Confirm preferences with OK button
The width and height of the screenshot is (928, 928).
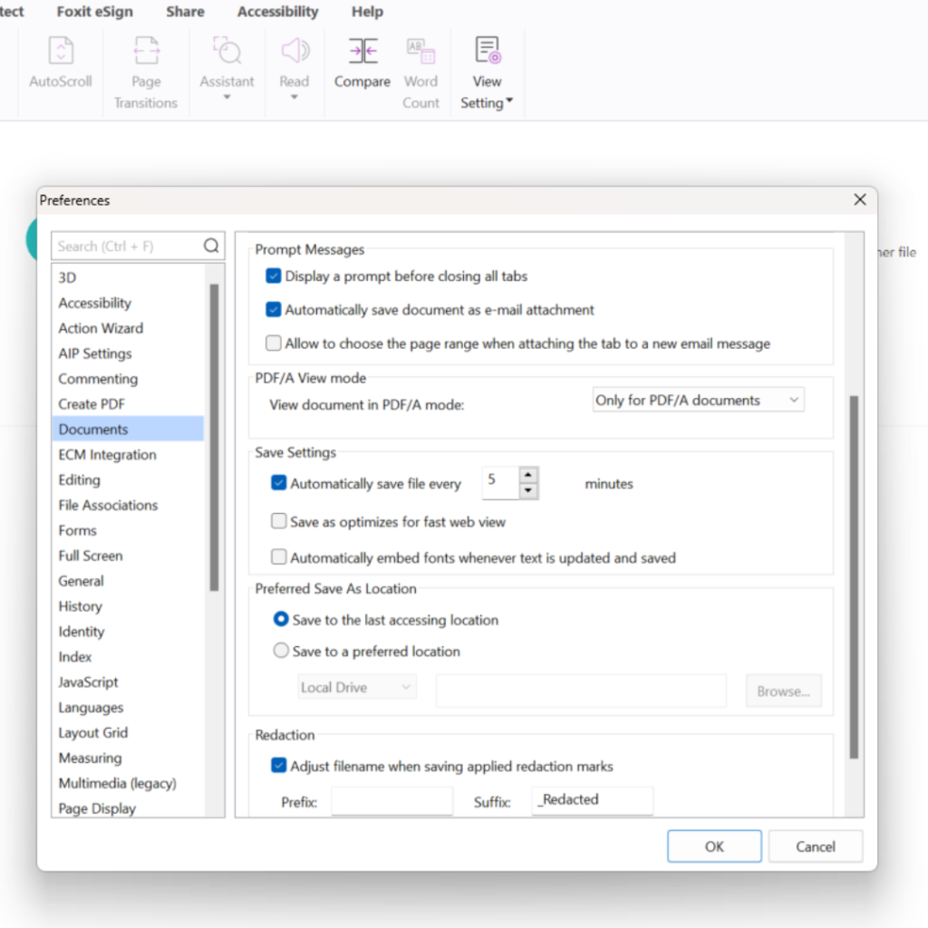[714, 846]
